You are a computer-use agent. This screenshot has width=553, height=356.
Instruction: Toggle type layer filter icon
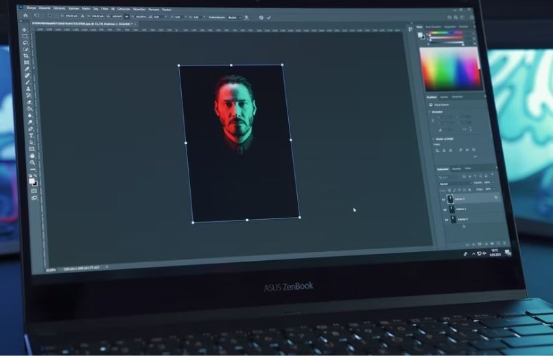pyautogui.click(x=475, y=176)
